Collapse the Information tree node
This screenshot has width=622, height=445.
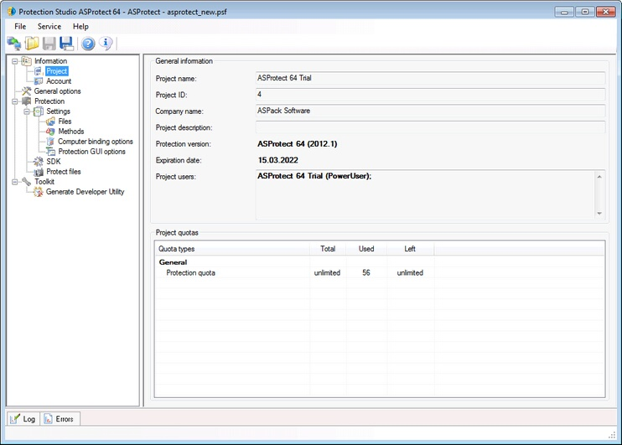14,61
